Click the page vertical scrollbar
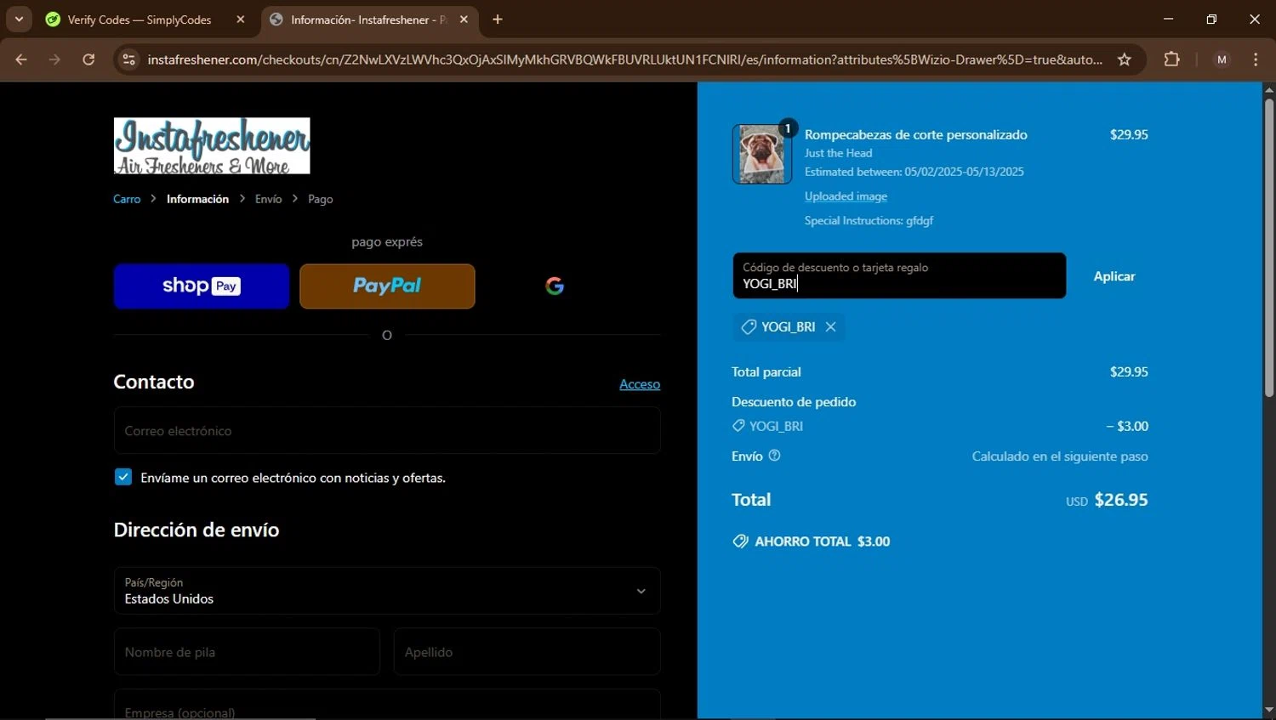 point(1268,247)
